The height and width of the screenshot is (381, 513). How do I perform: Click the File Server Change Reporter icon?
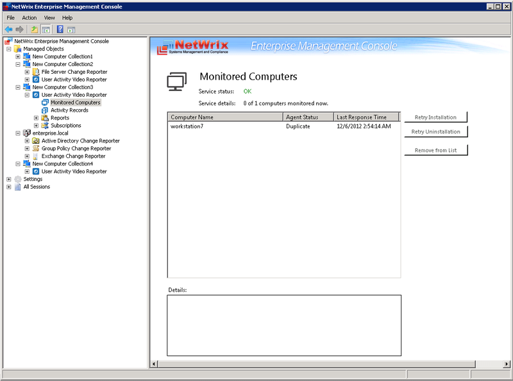36,72
